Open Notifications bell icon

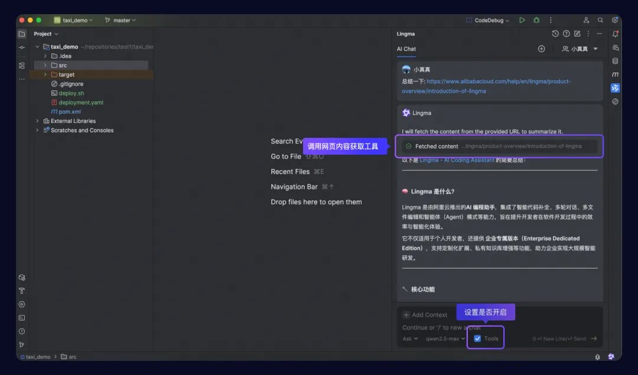coord(615,34)
